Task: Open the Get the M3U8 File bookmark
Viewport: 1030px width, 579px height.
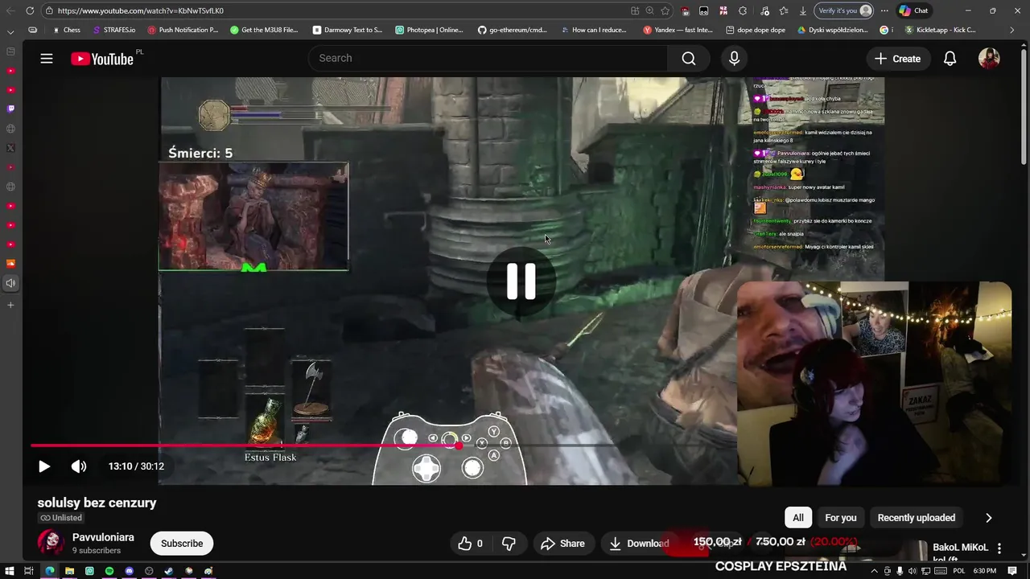Action: click(x=265, y=30)
